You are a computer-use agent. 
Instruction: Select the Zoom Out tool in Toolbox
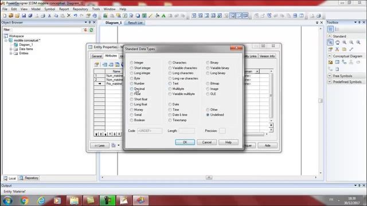click(352, 42)
